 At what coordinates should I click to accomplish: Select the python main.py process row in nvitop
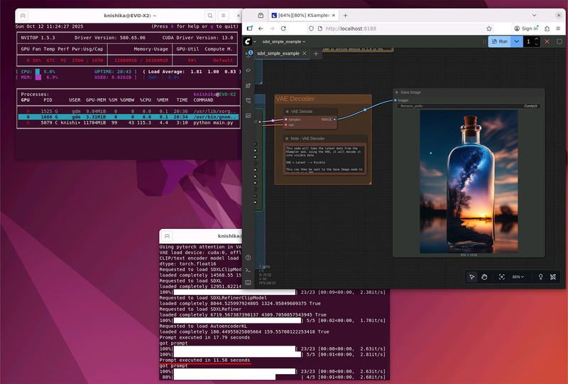pos(129,123)
